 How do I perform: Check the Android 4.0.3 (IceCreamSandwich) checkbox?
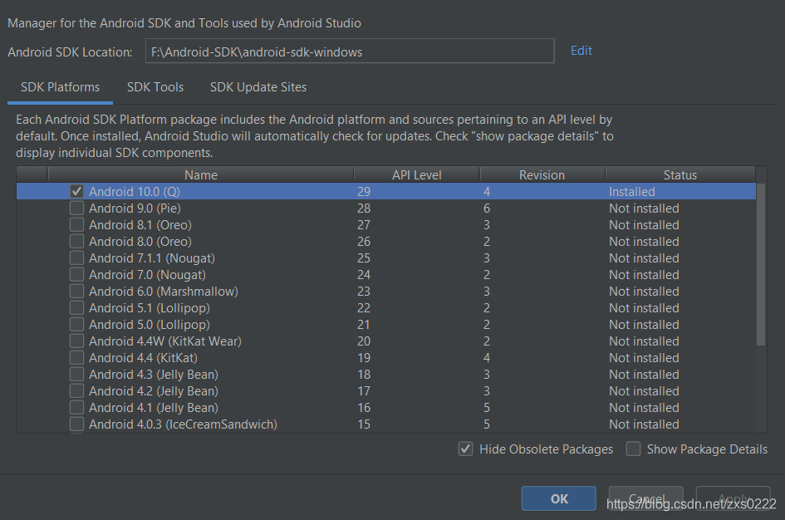point(76,424)
